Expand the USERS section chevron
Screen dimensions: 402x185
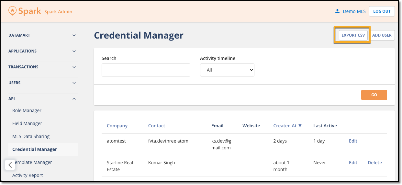74,83
